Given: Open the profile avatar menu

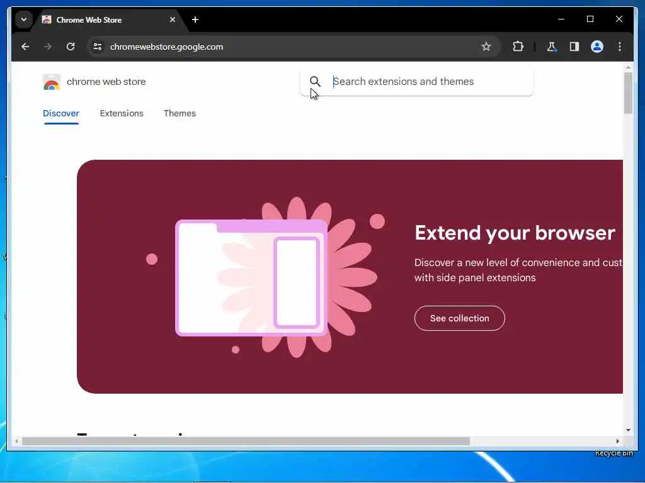Looking at the screenshot, I should click(x=597, y=47).
